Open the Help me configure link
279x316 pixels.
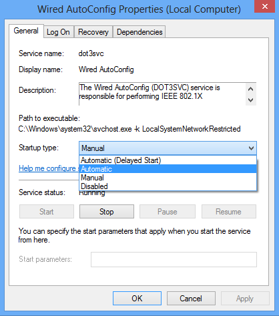coord(49,168)
